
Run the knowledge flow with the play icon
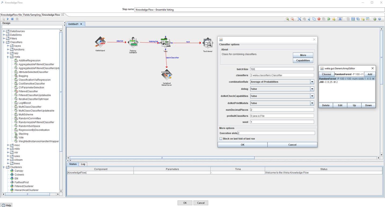click(7, 19)
